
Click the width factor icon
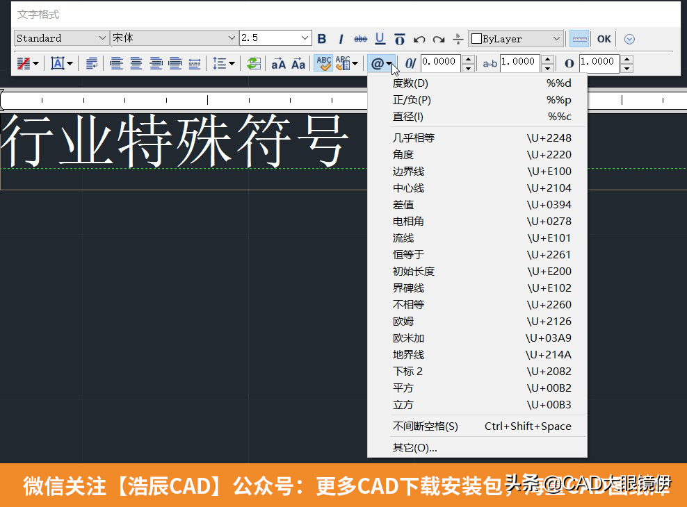coord(569,63)
